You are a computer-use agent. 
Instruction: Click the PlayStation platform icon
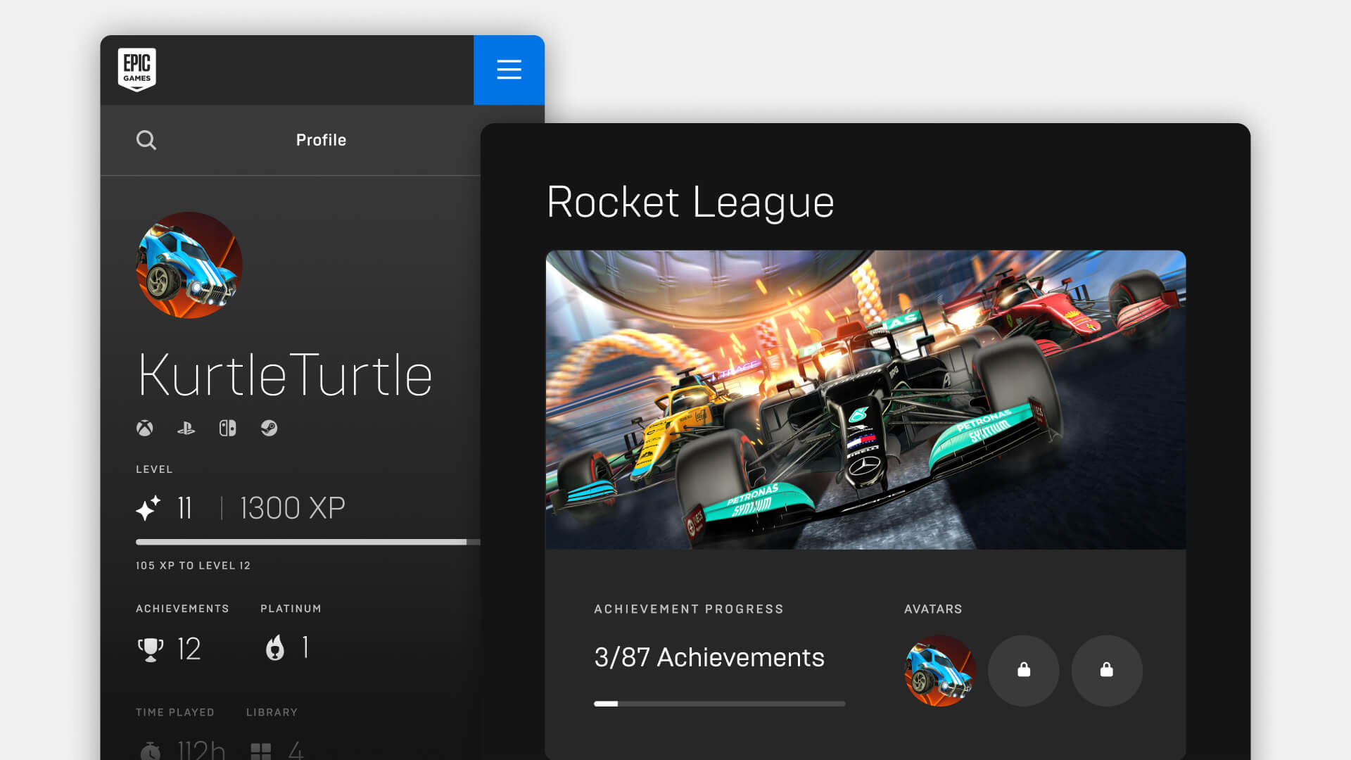pyautogui.click(x=186, y=428)
